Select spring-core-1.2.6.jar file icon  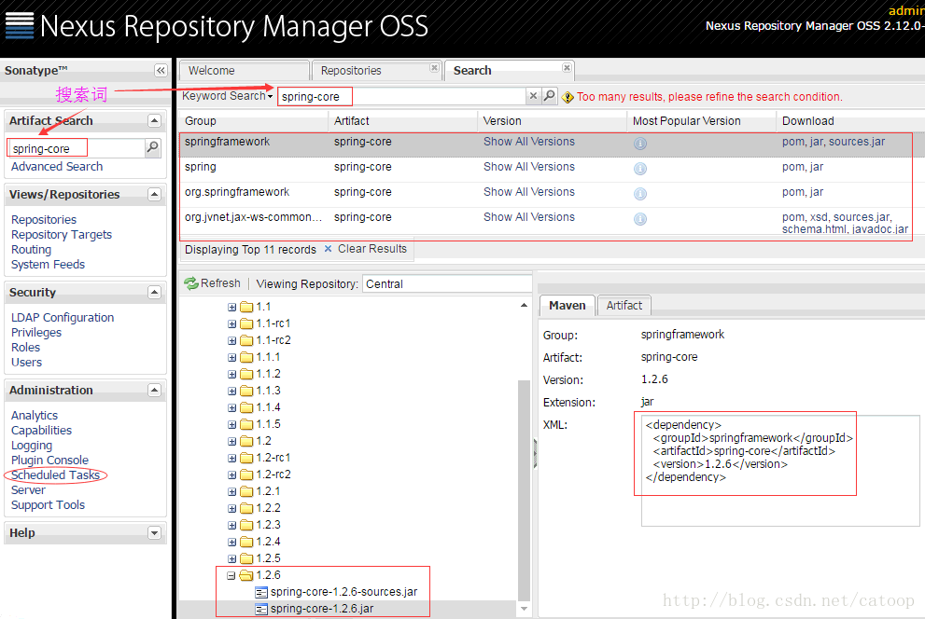click(260, 609)
